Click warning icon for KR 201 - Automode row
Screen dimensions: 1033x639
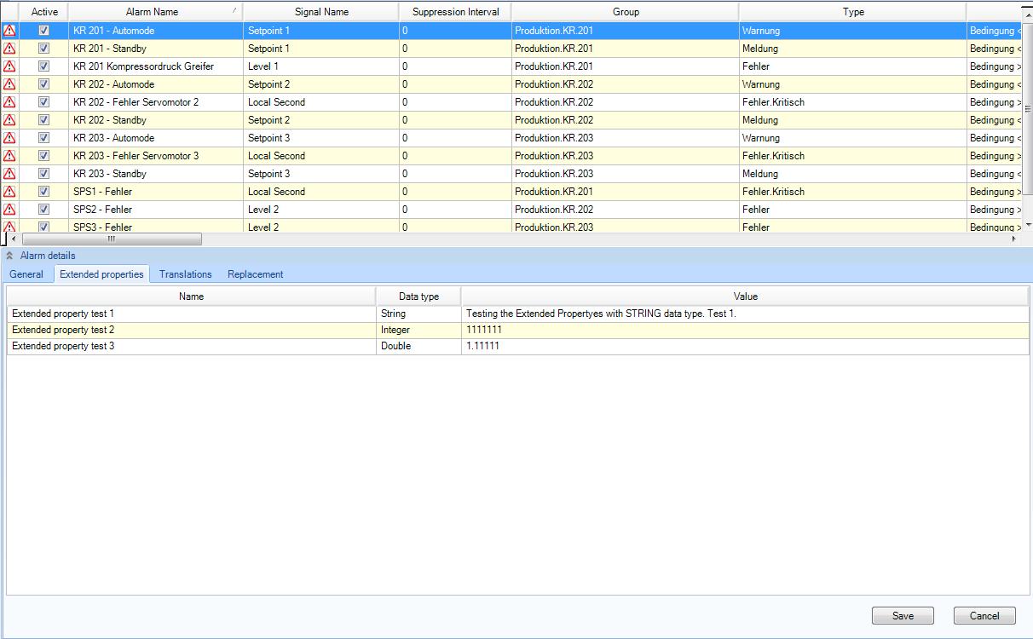(x=9, y=31)
